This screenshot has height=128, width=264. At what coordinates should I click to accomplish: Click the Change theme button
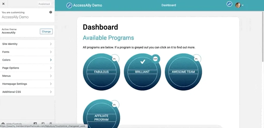pos(46,31)
